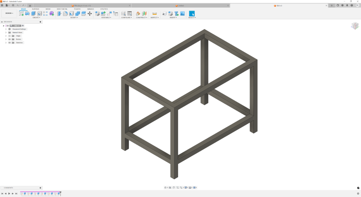Select the Extrude tool in the Create group
This screenshot has height=197, width=361.
(x=33, y=13)
